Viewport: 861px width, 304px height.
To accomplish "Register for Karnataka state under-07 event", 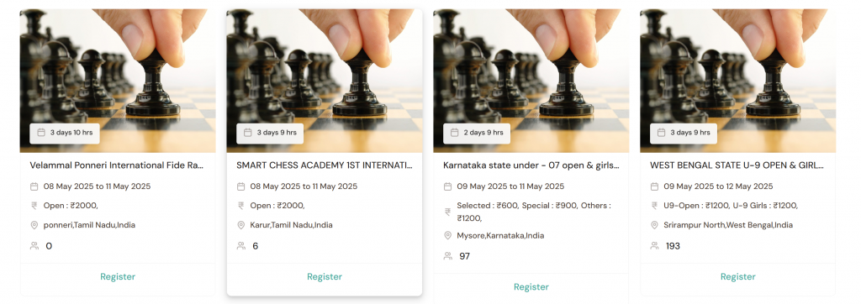I will point(531,287).
